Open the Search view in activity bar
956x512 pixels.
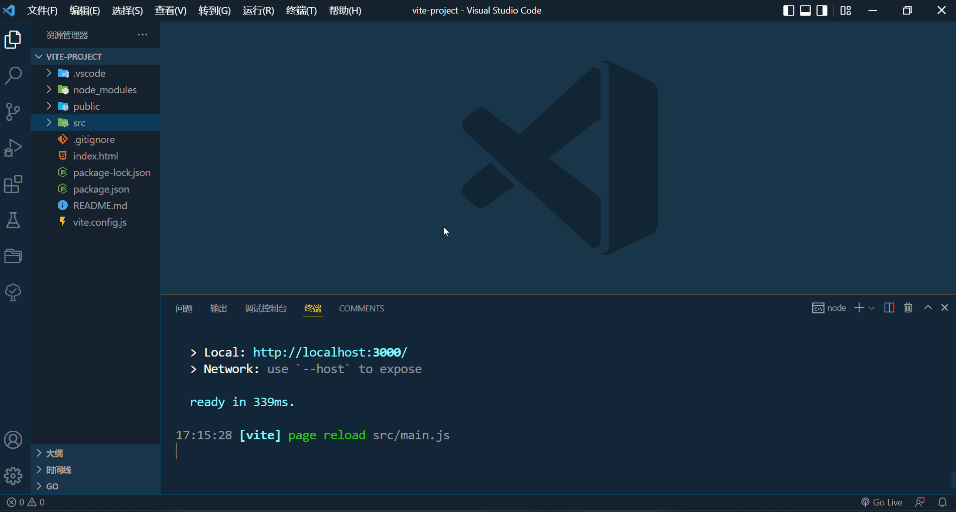click(13, 76)
